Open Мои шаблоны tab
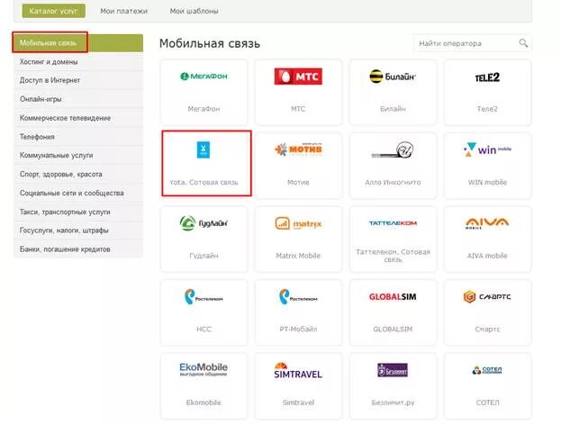This screenshot has width=561, height=425. click(194, 11)
